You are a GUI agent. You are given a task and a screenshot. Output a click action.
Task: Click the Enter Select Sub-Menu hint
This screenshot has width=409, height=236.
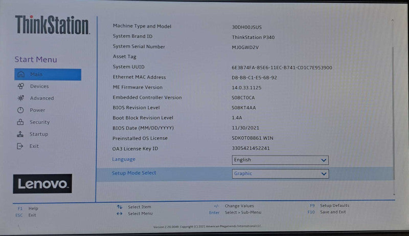235,212
